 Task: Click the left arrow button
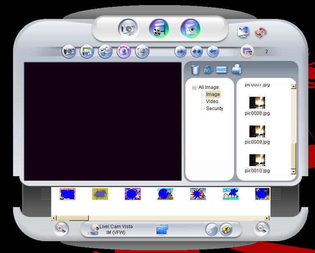coord(213,52)
